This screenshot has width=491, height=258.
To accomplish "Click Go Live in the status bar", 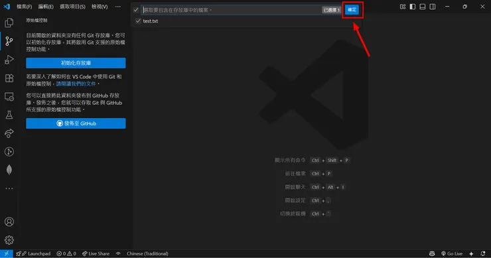I will (x=452, y=253).
